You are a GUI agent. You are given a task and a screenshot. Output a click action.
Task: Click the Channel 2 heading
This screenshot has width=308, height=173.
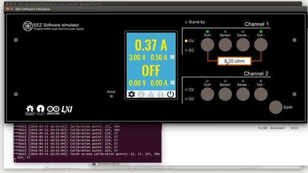[256, 74]
